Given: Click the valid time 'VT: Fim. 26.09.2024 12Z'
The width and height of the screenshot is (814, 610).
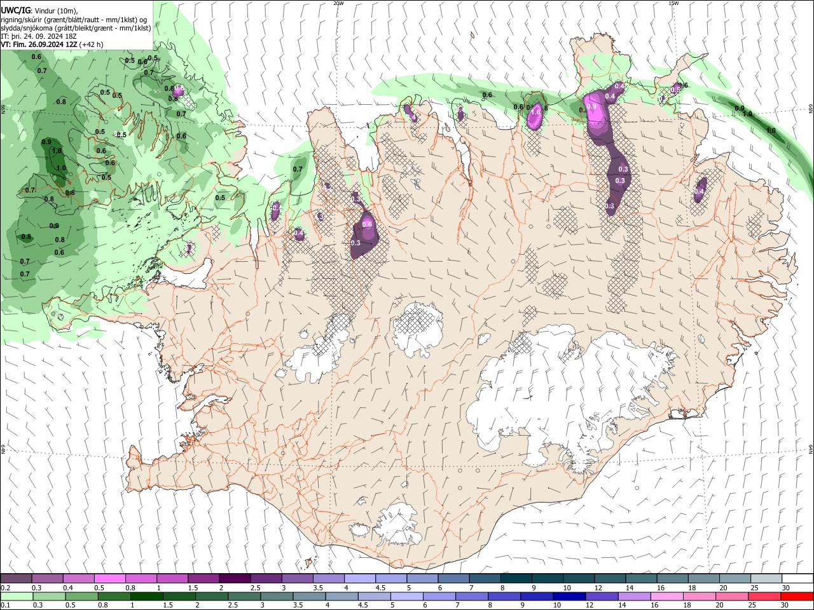Looking at the screenshot, I should tap(39, 44).
